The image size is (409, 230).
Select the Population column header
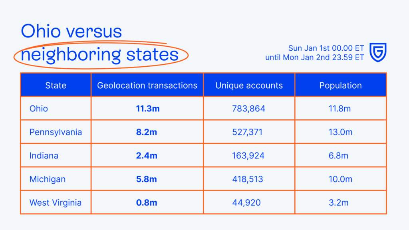pos(340,85)
